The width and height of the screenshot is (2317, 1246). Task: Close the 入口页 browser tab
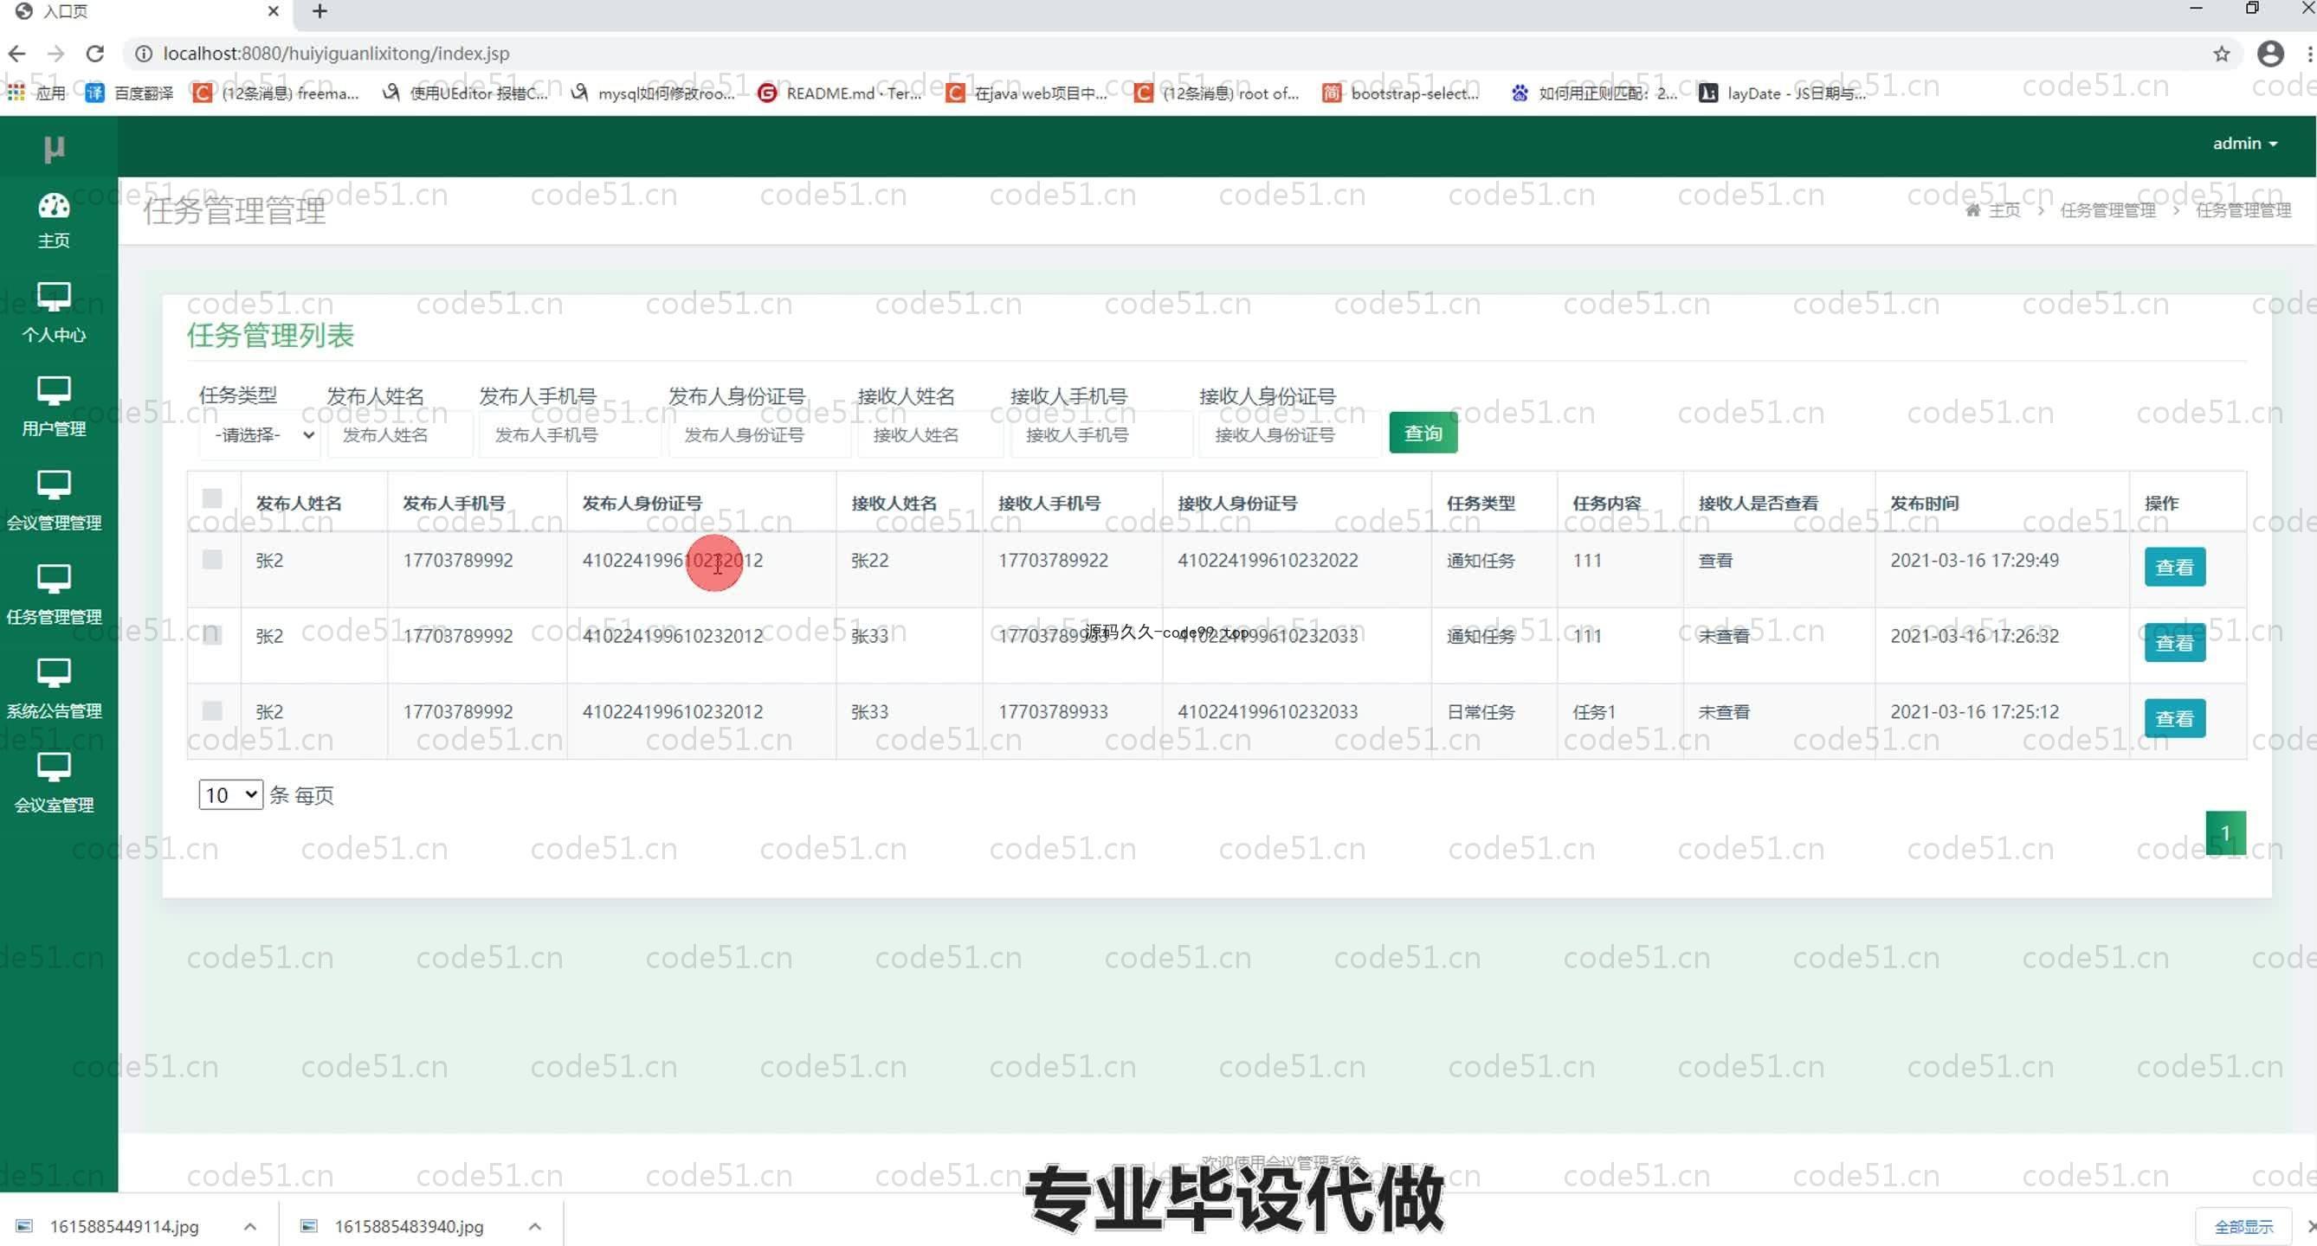(274, 12)
